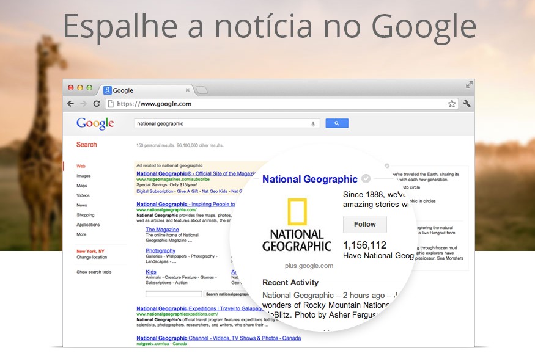Image resolution: width=535 pixels, height=356 pixels.
Task: Click the site search input under sitelinks
Action: click(174, 294)
